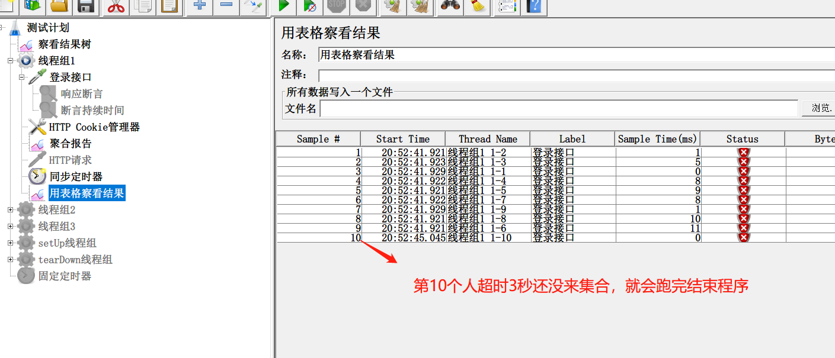Screen dimensions: 835x358
Task: Select 用表格察看结果 in the tree
Action: 87,193
